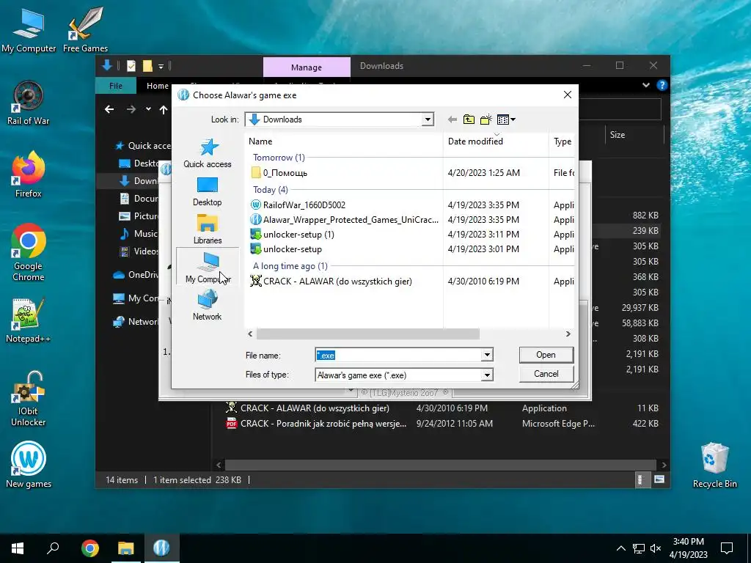
Task: Expand File name dropdown arrow
Action: click(x=487, y=356)
